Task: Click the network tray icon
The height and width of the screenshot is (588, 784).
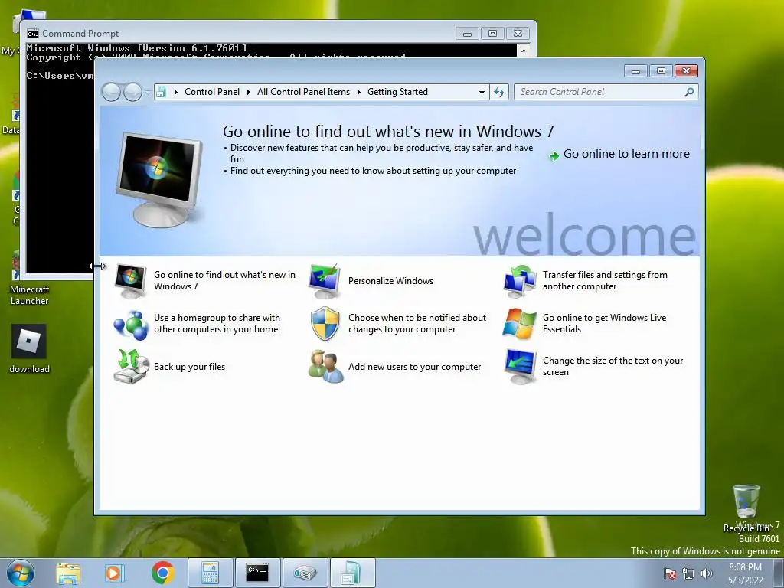Action: tap(688, 573)
